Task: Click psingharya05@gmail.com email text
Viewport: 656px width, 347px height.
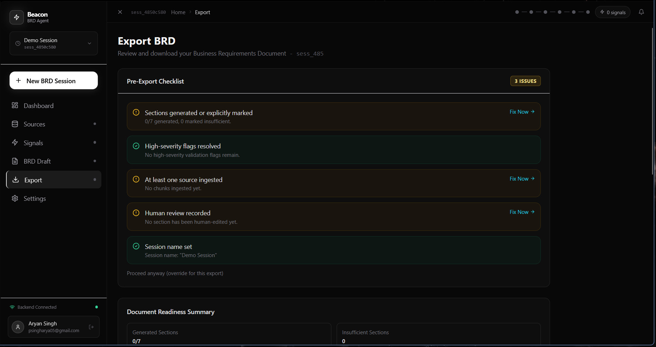Action: pyautogui.click(x=54, y=331)
